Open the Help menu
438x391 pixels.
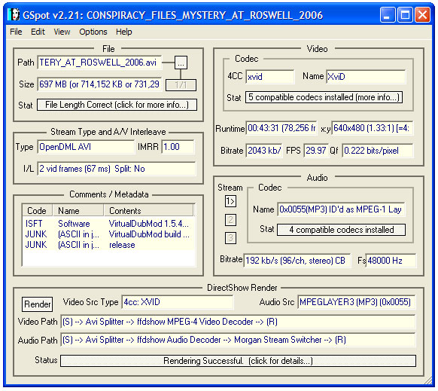pyautogui.click(x=123, y=32)
